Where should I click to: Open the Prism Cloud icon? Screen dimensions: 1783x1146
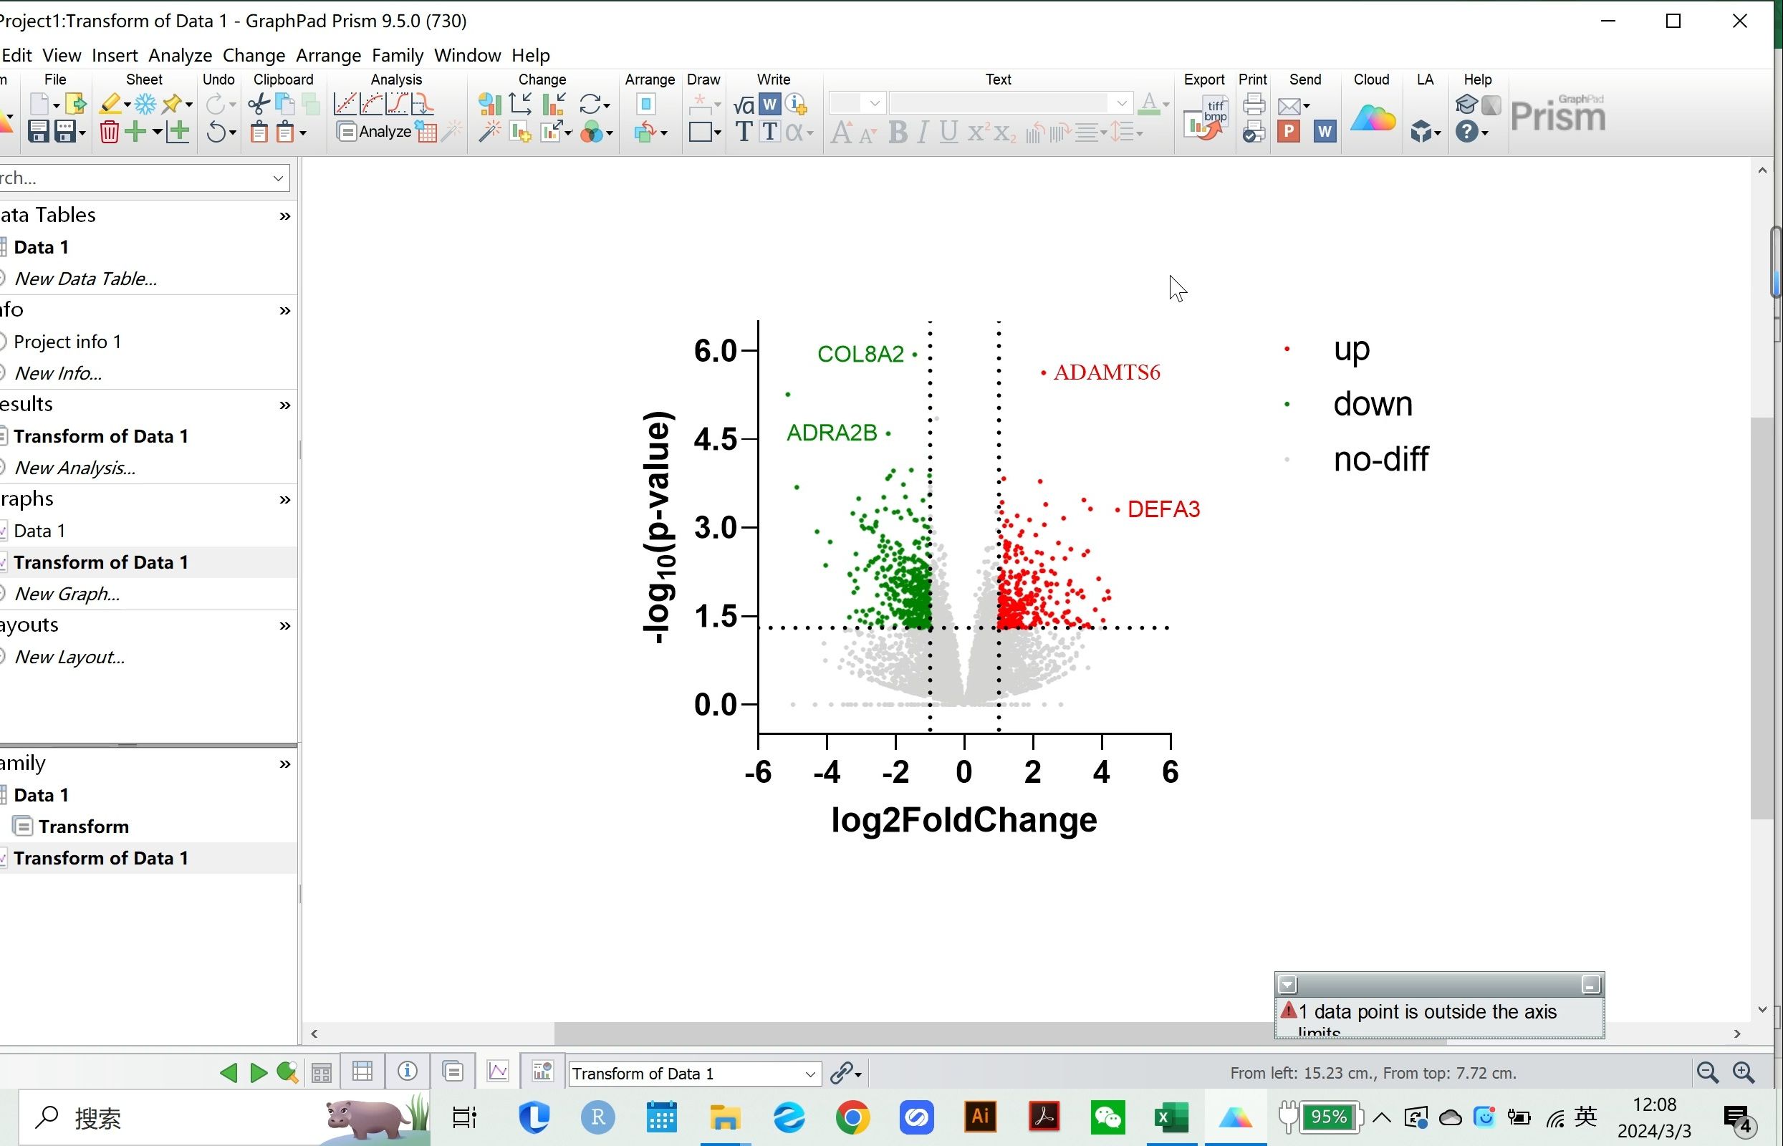point(1372,119)
